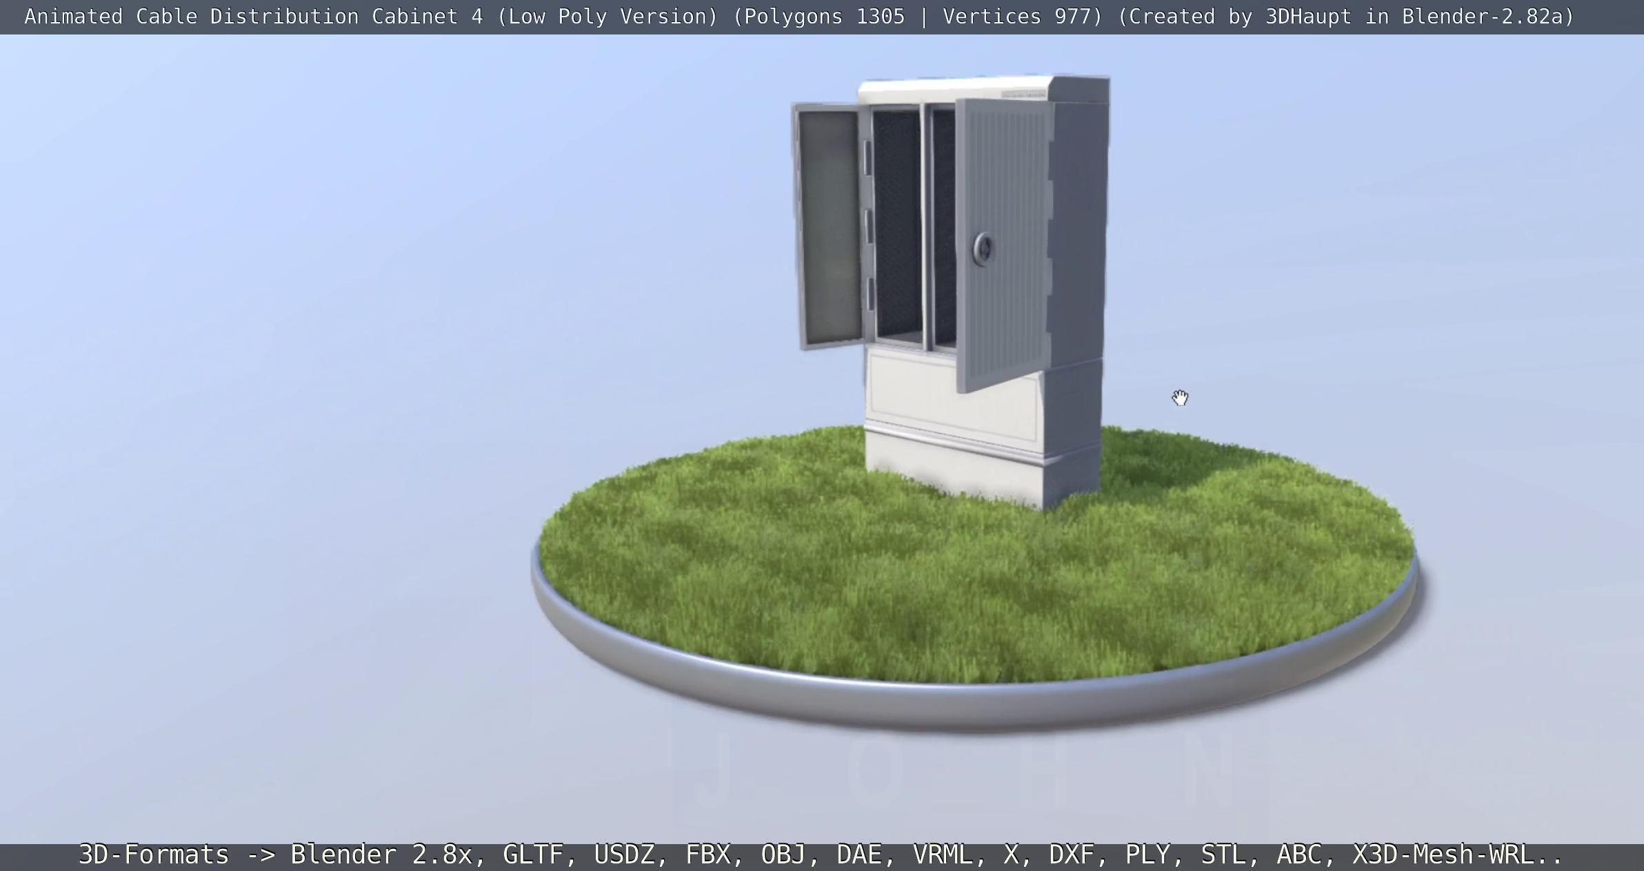
Task: Click the open left cabinet door
Action: [x=829, y=226]
